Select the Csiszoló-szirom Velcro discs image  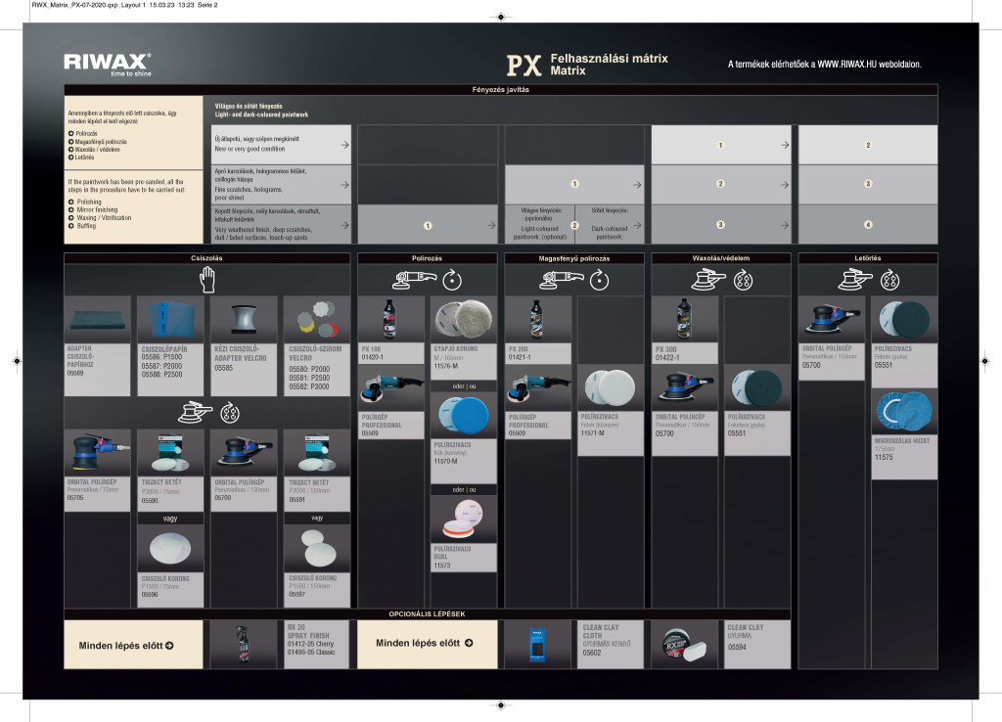coord(317,319)
